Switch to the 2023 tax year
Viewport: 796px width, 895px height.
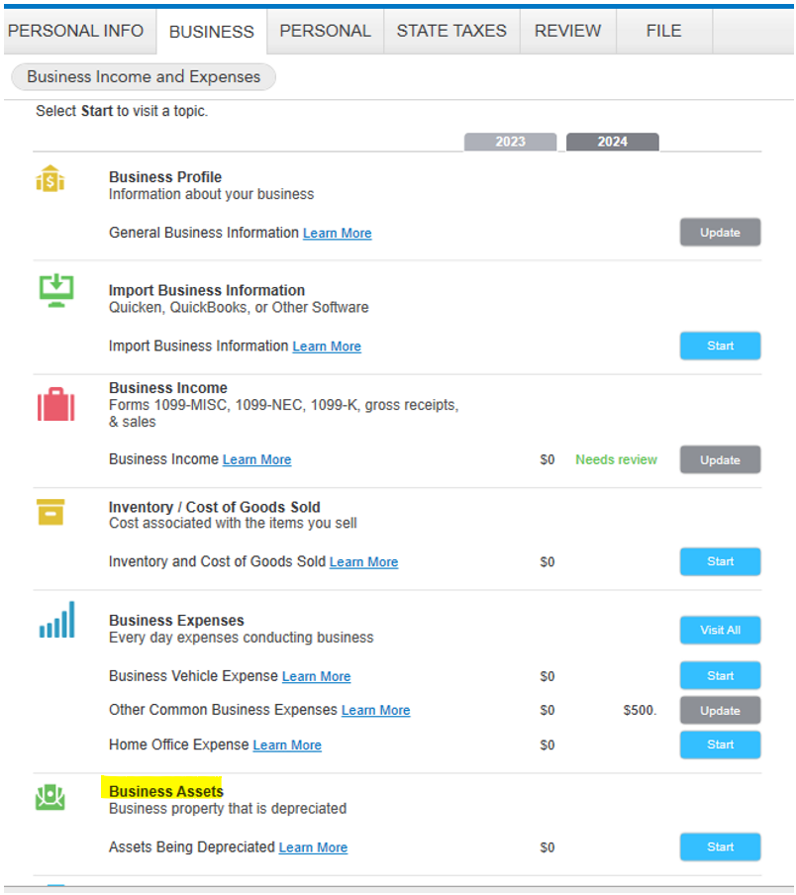[x=510, y=142]
